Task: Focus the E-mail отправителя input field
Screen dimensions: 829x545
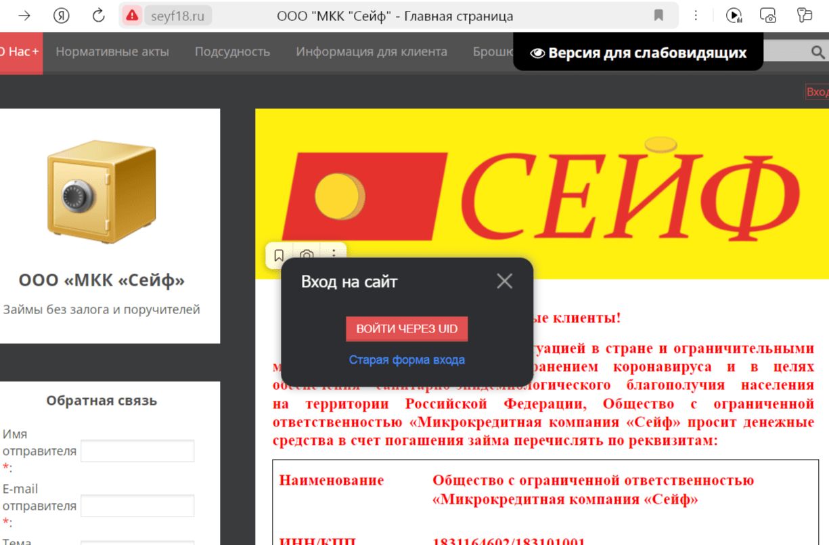Action: click(137, 506)
